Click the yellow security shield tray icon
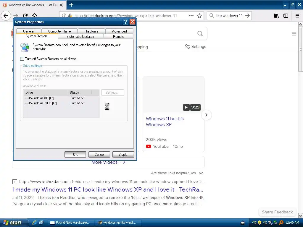Screen dimensions: 303x227 pyautogui.click(x=260, y=223)
